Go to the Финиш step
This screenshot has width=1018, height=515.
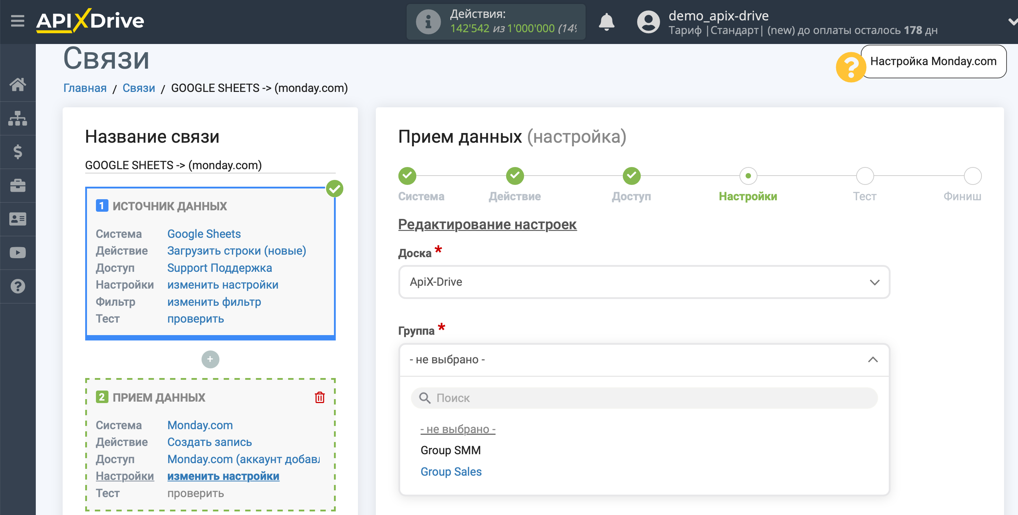962,196
